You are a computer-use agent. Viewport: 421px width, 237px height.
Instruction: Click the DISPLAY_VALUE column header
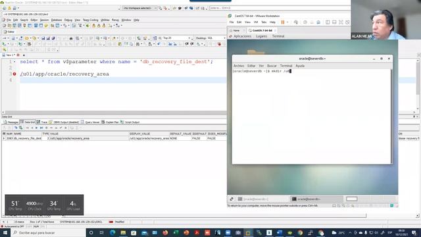pyautogui.click(x=149, y=134)
